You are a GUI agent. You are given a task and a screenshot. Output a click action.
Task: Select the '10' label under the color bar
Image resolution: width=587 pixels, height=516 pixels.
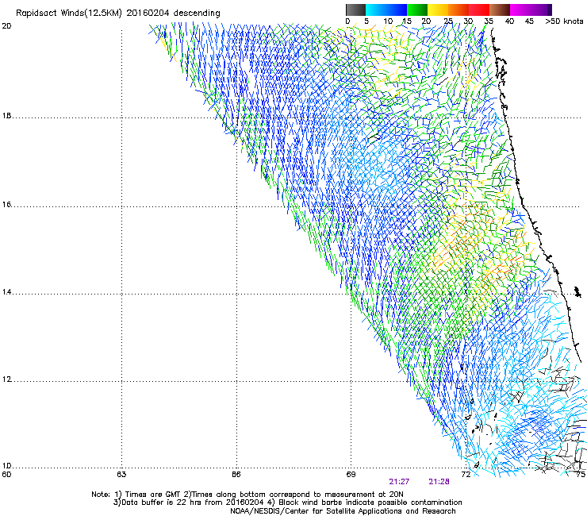(388, 21)
